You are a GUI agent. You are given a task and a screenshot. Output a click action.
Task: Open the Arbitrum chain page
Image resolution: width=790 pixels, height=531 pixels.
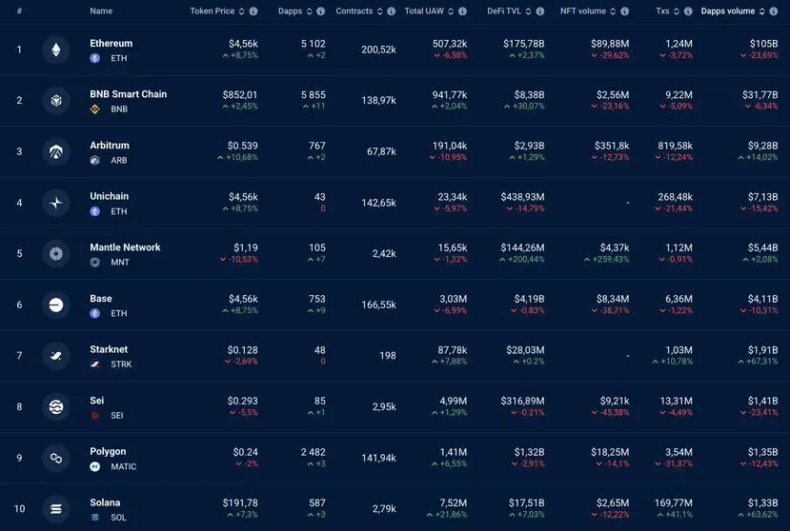110,146
